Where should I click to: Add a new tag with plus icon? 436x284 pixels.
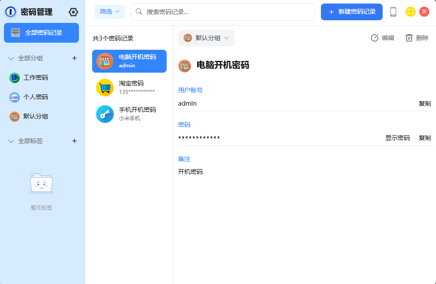point(75,141)
